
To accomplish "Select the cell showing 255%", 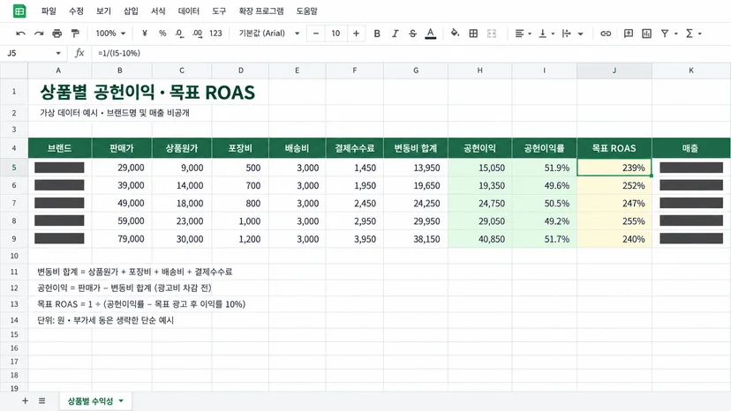I will pos(614,220).
